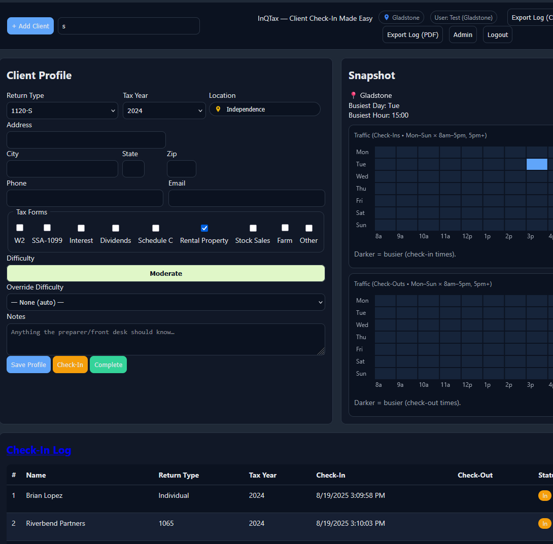Click the In status badge for Brian Lopez
This screenshot has height=544, width=553.
click(x=544, y=496)
